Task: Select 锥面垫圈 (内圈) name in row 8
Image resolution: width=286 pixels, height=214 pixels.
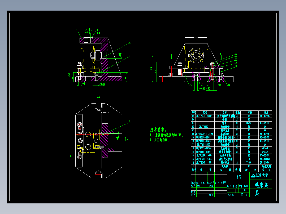Action: [x=226, y=141]
